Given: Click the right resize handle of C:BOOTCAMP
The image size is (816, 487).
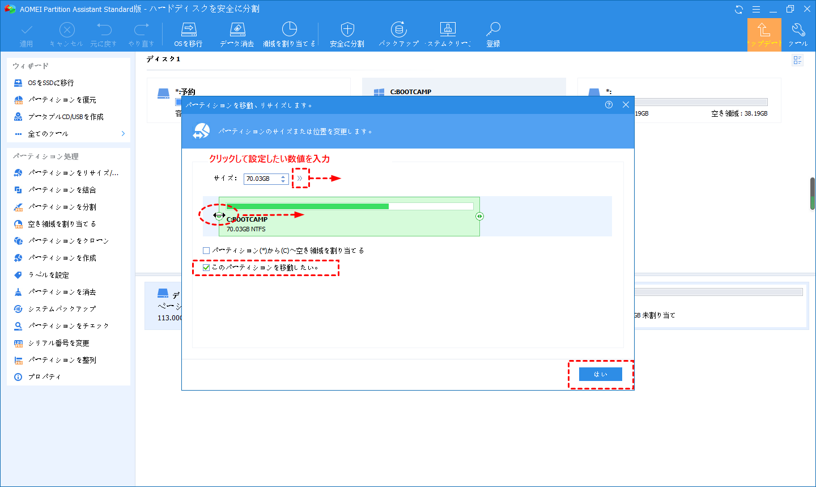Looking at the screenshot, I should 479,216.
